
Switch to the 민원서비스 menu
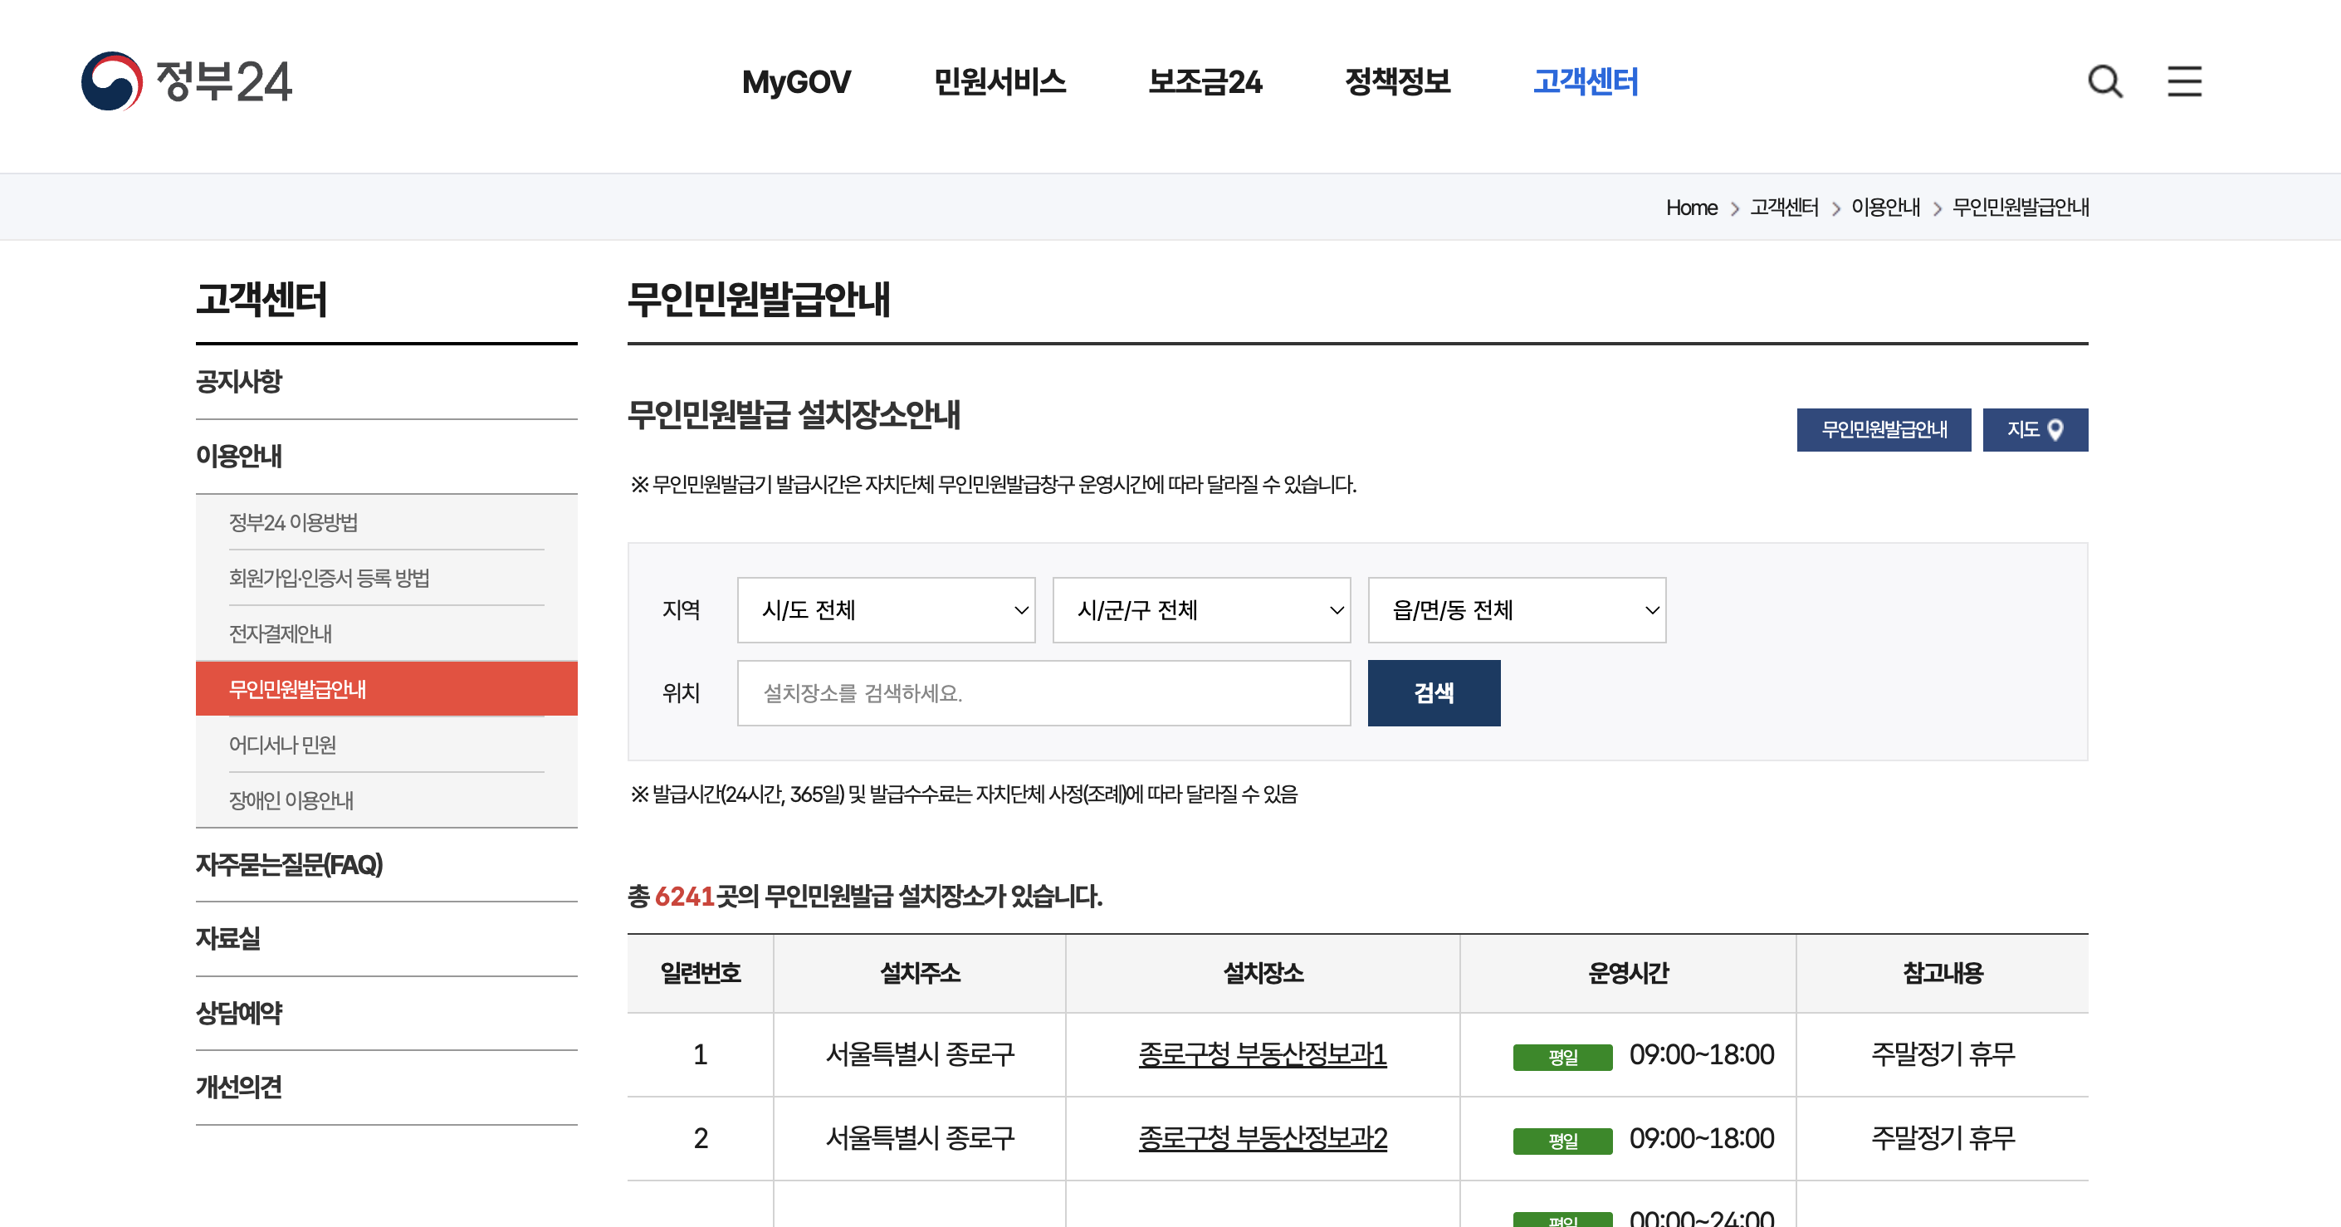[x=1001, y=83]
